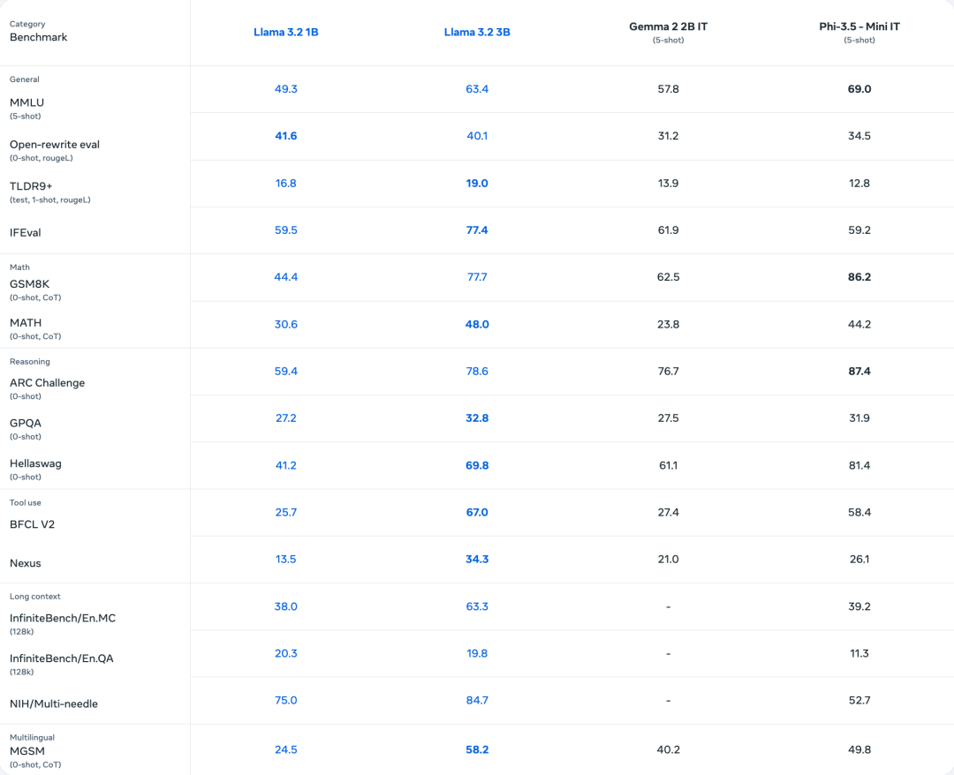The width and height of the screenshot is (954, 775).
Task: Select the MMLU benchmark row label
Action: [x=26, y=102]
